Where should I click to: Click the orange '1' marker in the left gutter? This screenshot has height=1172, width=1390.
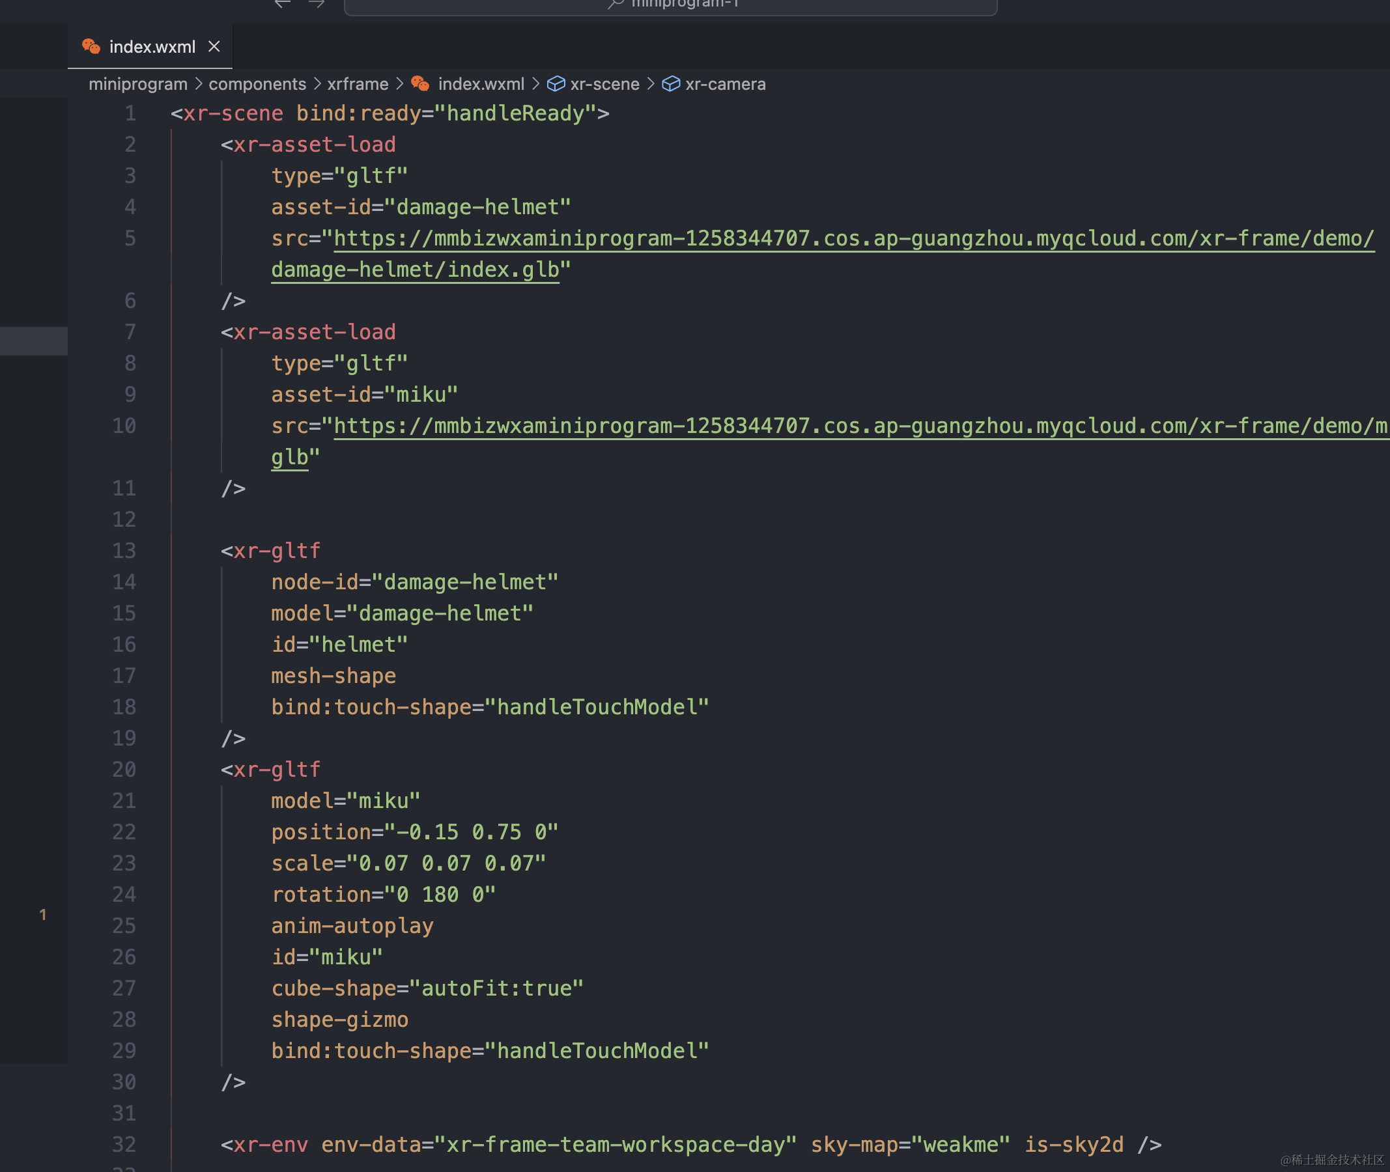tap(44, 914)
